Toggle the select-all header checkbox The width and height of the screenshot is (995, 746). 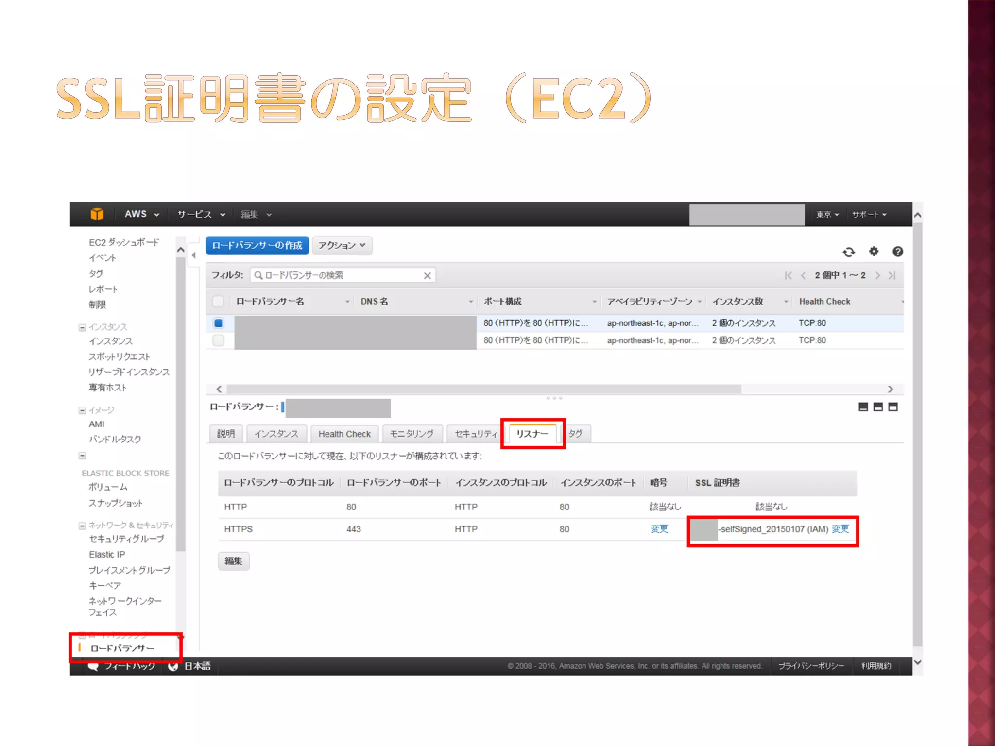(218, 301)
